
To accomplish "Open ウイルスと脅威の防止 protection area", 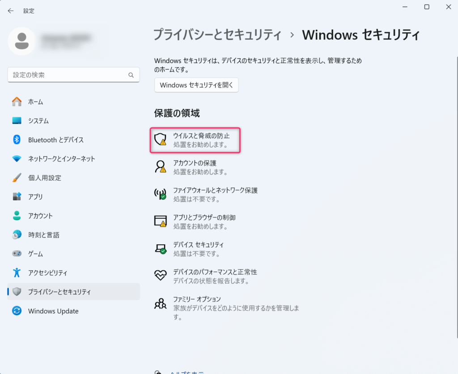I will (195, 140).
